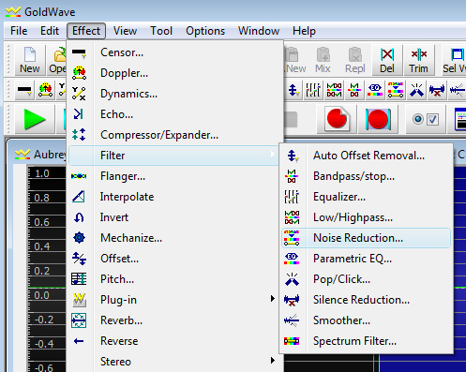The height and width of the screenshot is (372, 466).
Task: Click the Del toolbar button
Action: [387, 60]
